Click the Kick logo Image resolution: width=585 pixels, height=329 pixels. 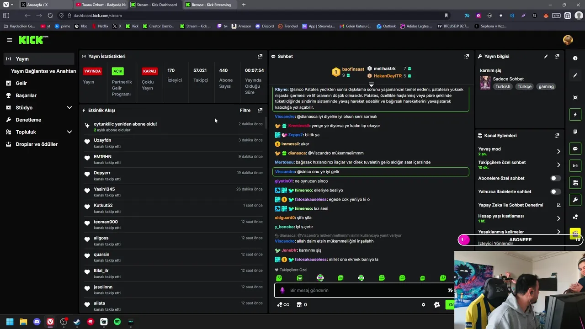pos(33,40)
